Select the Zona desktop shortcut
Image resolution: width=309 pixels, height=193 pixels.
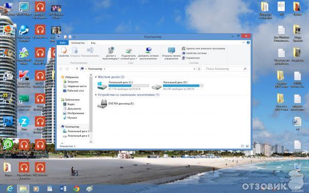click(24, 124)
